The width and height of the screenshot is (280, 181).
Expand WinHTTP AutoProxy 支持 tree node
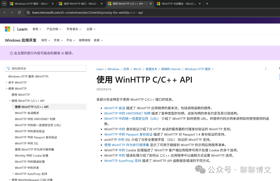pos(13,174)
